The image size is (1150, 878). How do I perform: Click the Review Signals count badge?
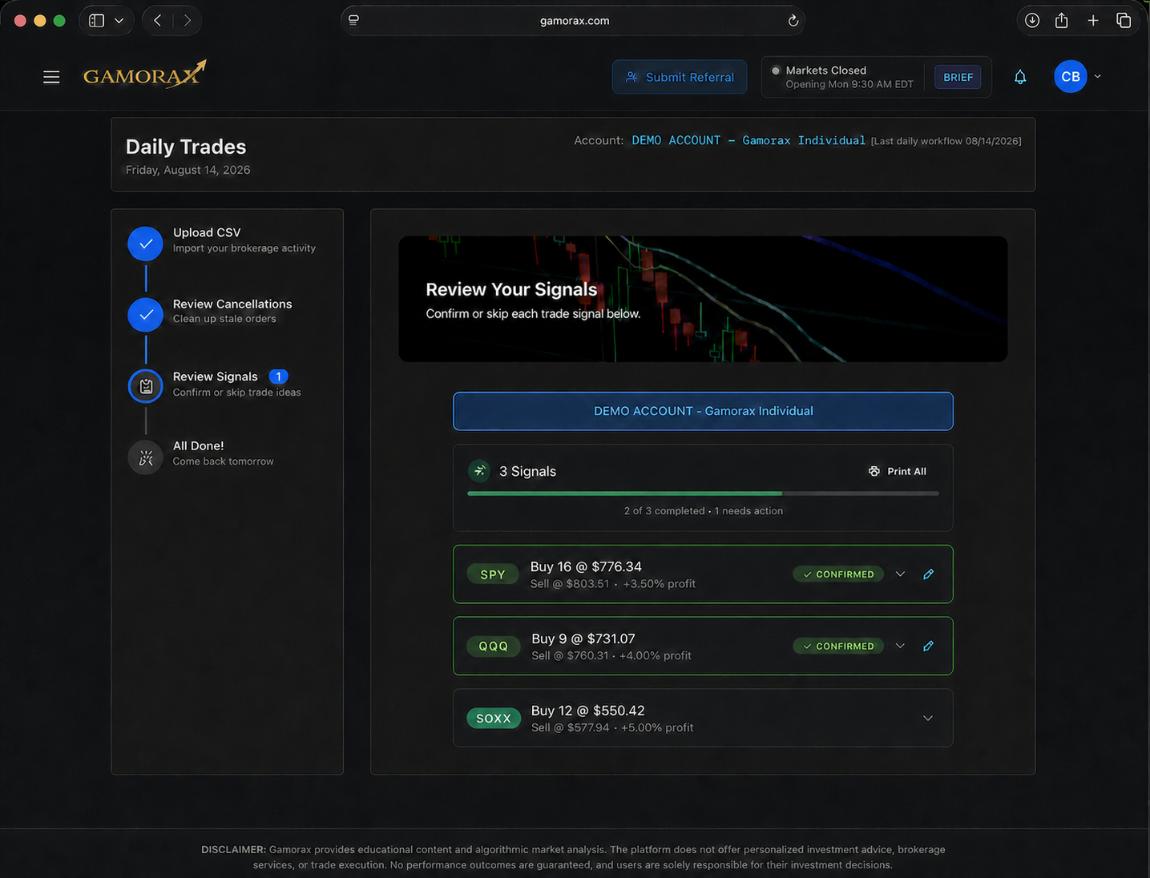point(278,377)
